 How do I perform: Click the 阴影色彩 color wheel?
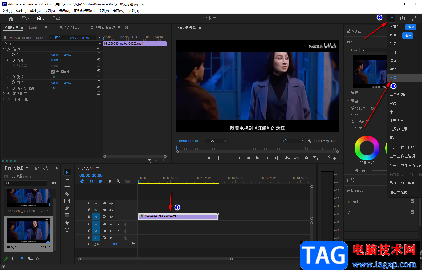(367, 148)
